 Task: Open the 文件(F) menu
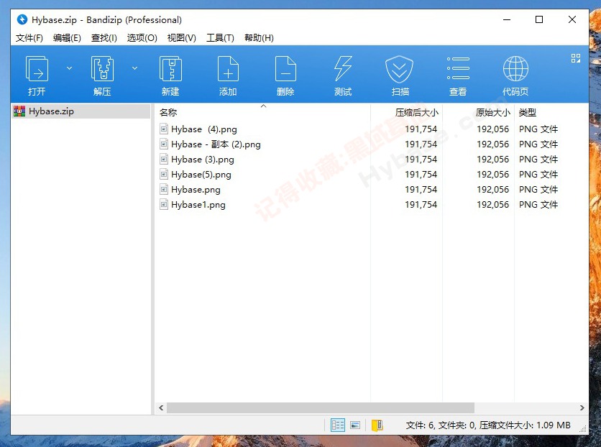29,38
